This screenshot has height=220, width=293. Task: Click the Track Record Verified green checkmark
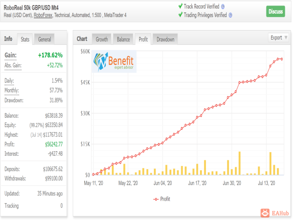[x=180, y=6]
